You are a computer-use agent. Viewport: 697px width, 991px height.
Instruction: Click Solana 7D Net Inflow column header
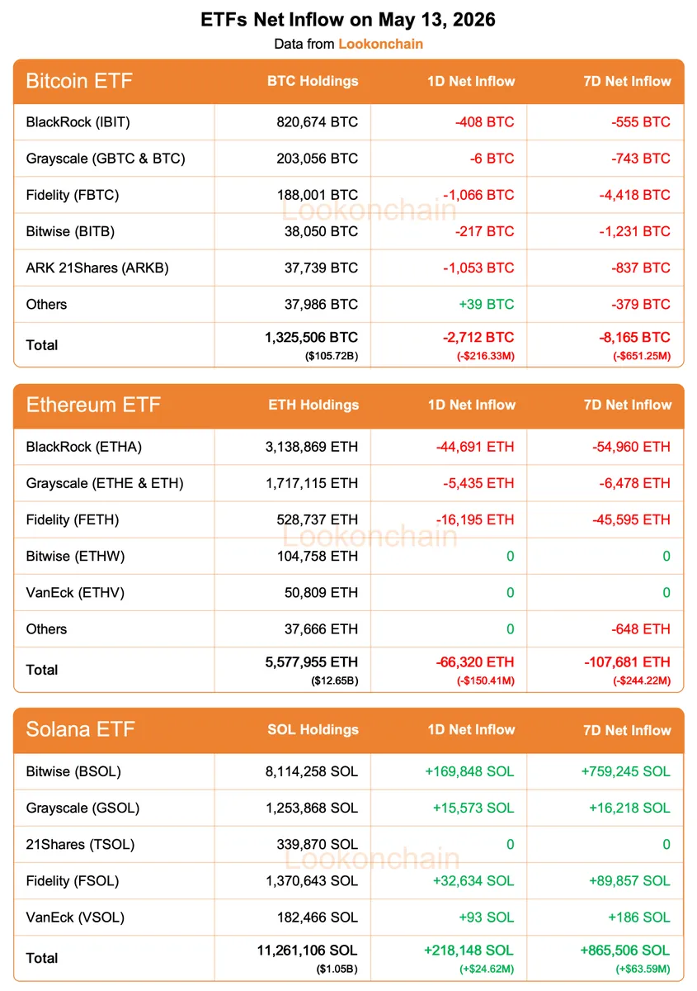[628, 730]
